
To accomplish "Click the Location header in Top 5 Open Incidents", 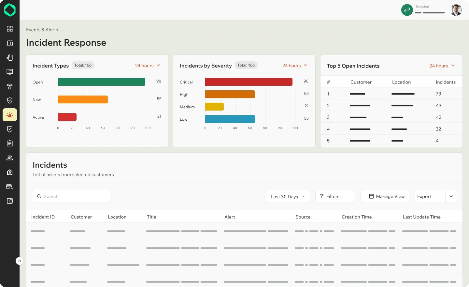I will 401,82.
